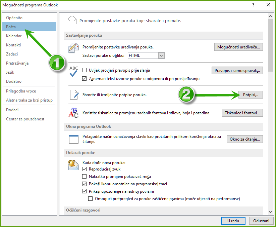Screen dimensions: 276x227
Task: Enable Omogući pretpregled za poruke zaštićene pravima
Action: pos(91,199)
